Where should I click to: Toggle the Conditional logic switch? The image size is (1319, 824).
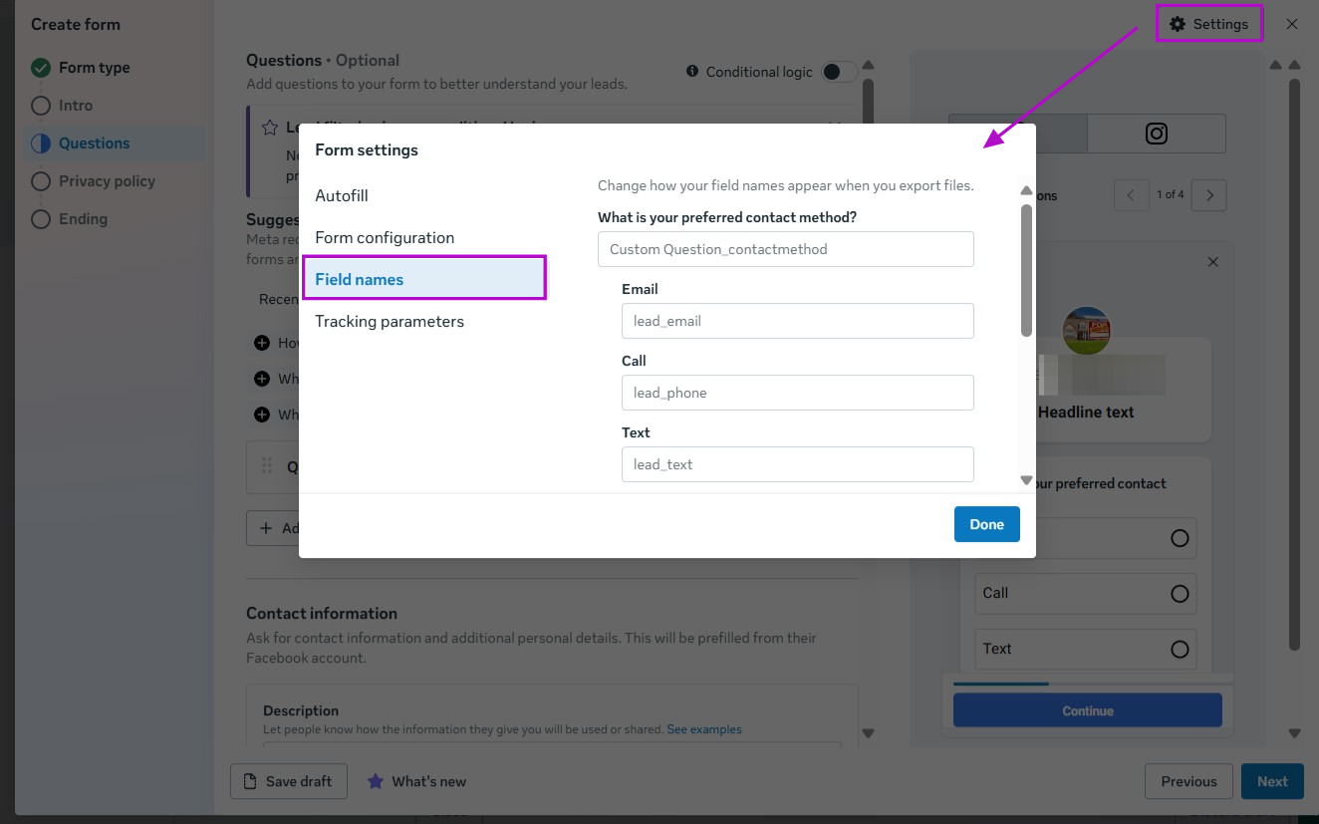pos(839,72)
